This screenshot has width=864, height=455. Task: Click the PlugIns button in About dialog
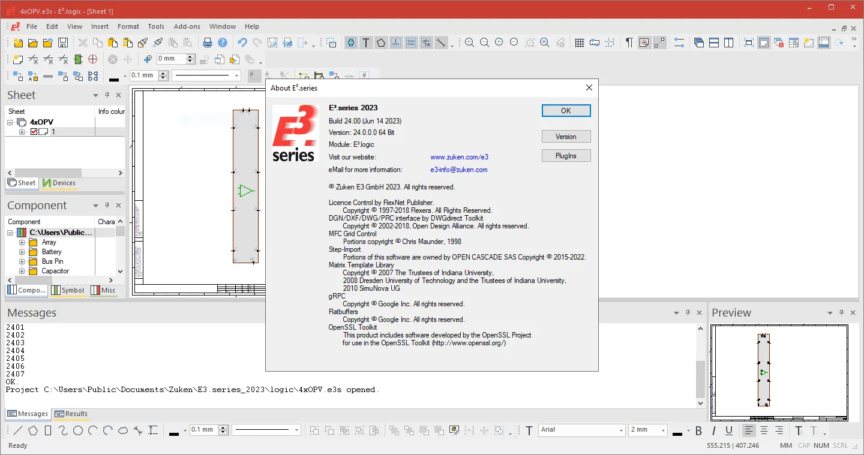pyautogui.click(x=566, y=156)
